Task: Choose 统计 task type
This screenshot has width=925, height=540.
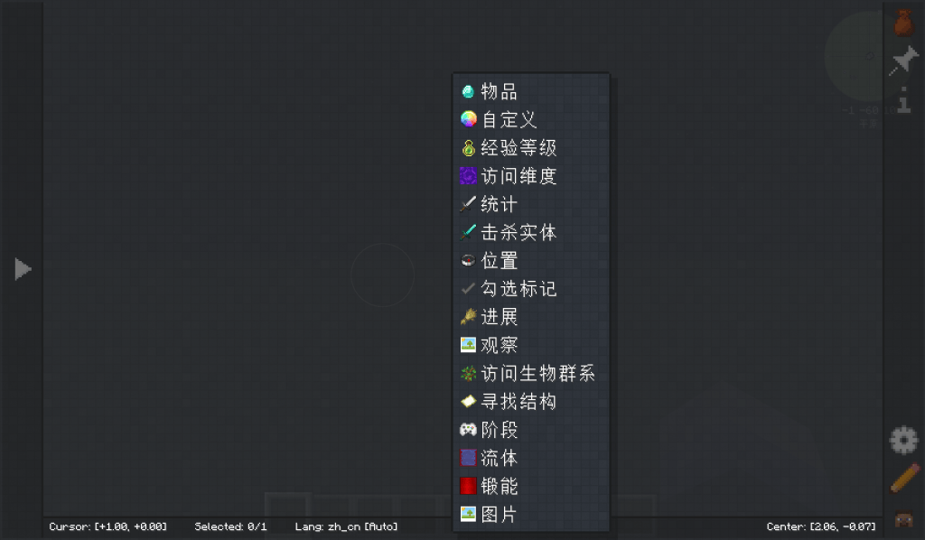Action: pyautogui.click(x=499, y=204)
